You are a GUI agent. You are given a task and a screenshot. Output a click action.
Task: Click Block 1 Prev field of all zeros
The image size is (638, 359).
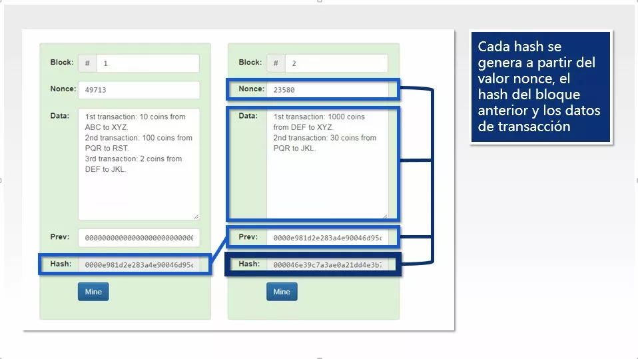point(139,237)
